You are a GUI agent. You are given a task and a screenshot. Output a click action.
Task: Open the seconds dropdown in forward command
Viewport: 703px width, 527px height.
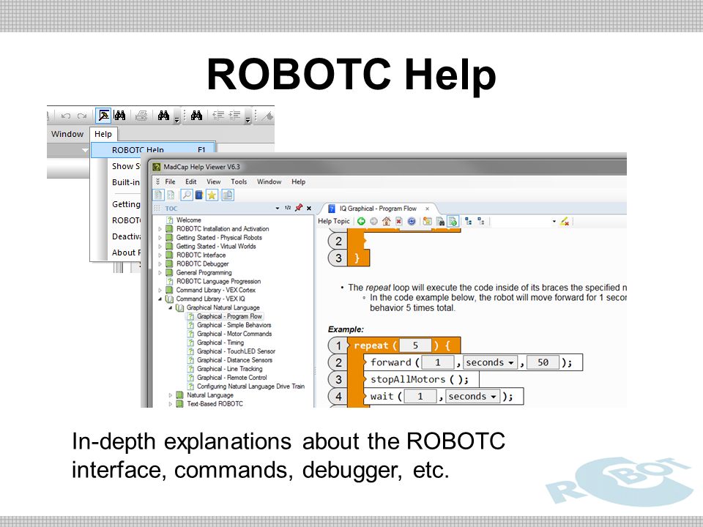(490, 362)
